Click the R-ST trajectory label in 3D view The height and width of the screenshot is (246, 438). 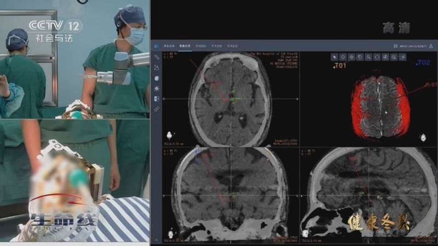[x=431, y=85]
